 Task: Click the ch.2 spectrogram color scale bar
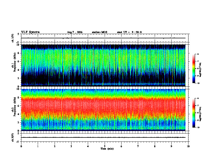point(194,113)
